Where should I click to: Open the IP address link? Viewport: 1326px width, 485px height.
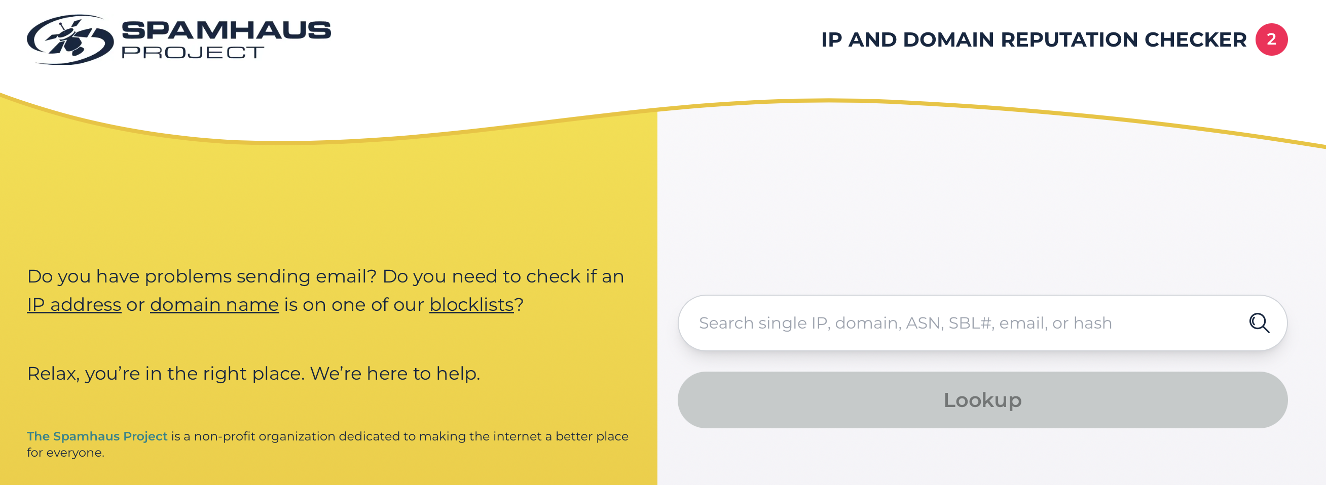pyautogui.click(x=74, y=304)
